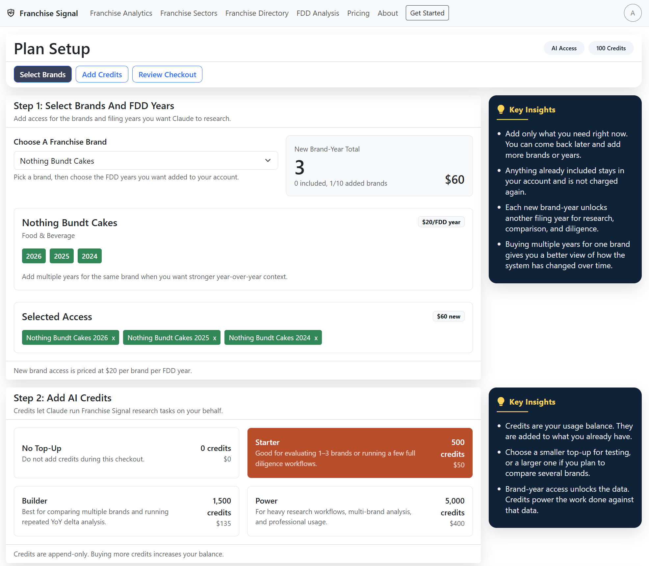Switch to the Select Brands step tab

[x=43, y=74]
